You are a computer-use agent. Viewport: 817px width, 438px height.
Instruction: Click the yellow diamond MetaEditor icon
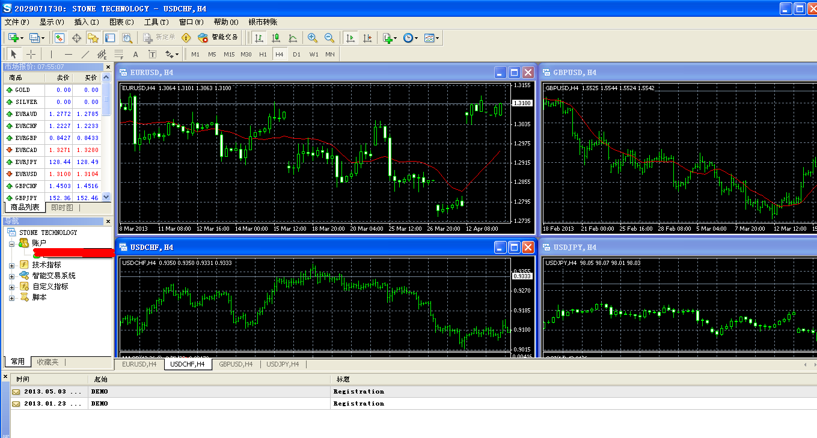pyautogui.click(x=186, y=37)
